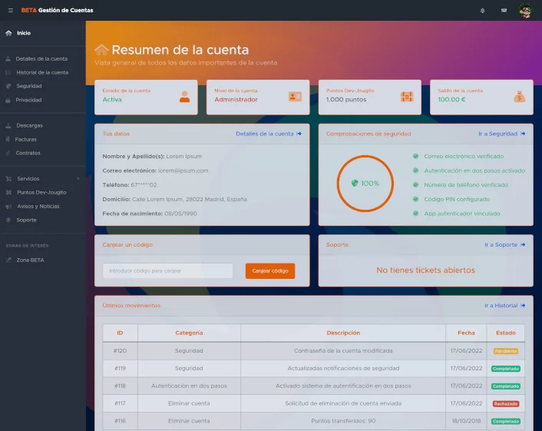Click the "Autenticación en dos pasos activado" text

474,171
